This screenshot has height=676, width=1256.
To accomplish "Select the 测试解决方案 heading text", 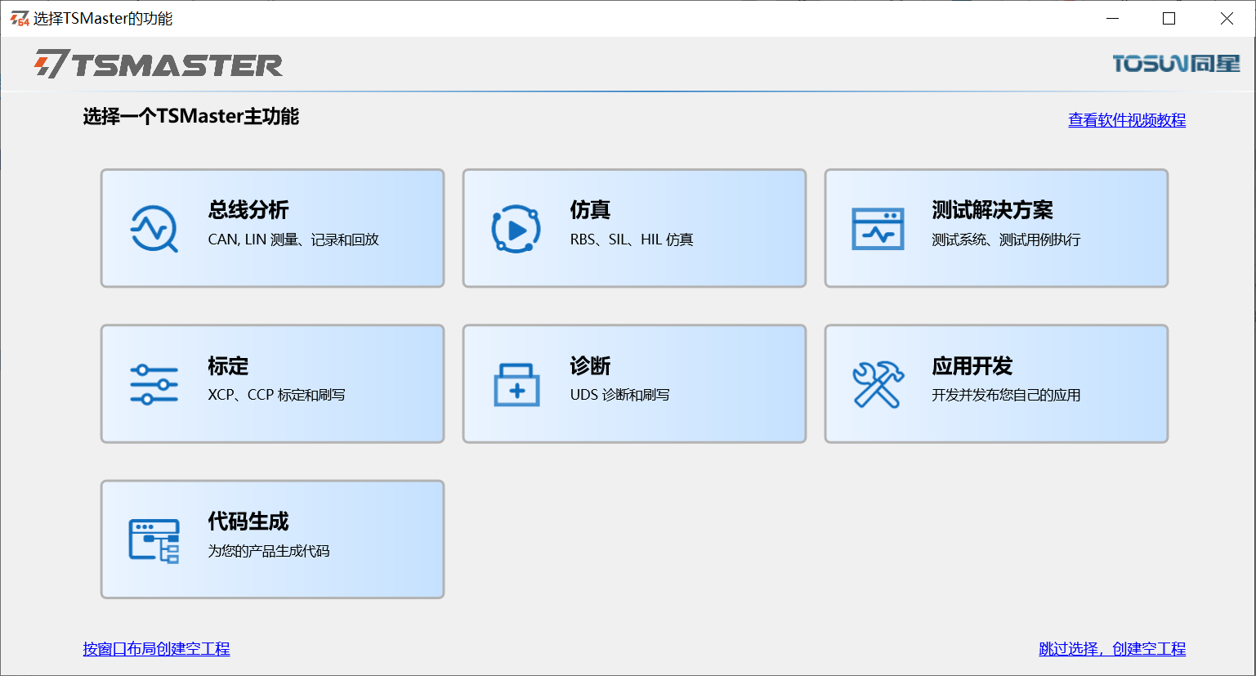I will (x=992, y=210).
